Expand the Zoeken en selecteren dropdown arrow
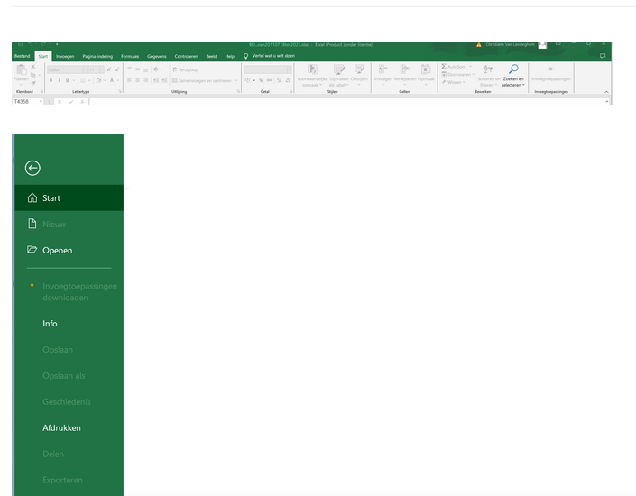The height and width of the screenshot is (496, 636). pyautogui.click(x=524, y=85)
